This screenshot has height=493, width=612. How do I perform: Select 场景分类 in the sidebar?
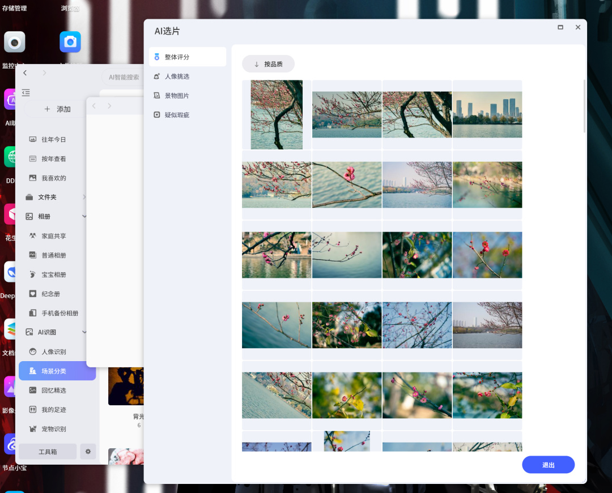pos(57,371)
